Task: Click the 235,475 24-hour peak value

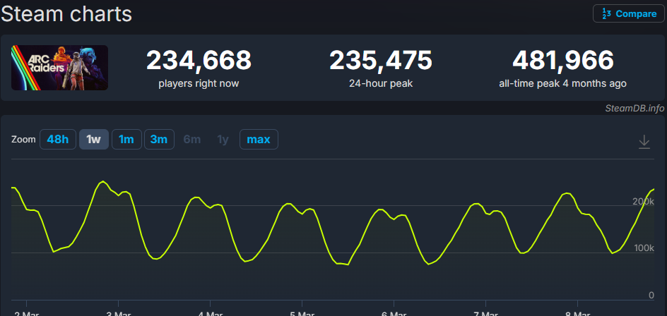Action: click(x=381, y=61)
